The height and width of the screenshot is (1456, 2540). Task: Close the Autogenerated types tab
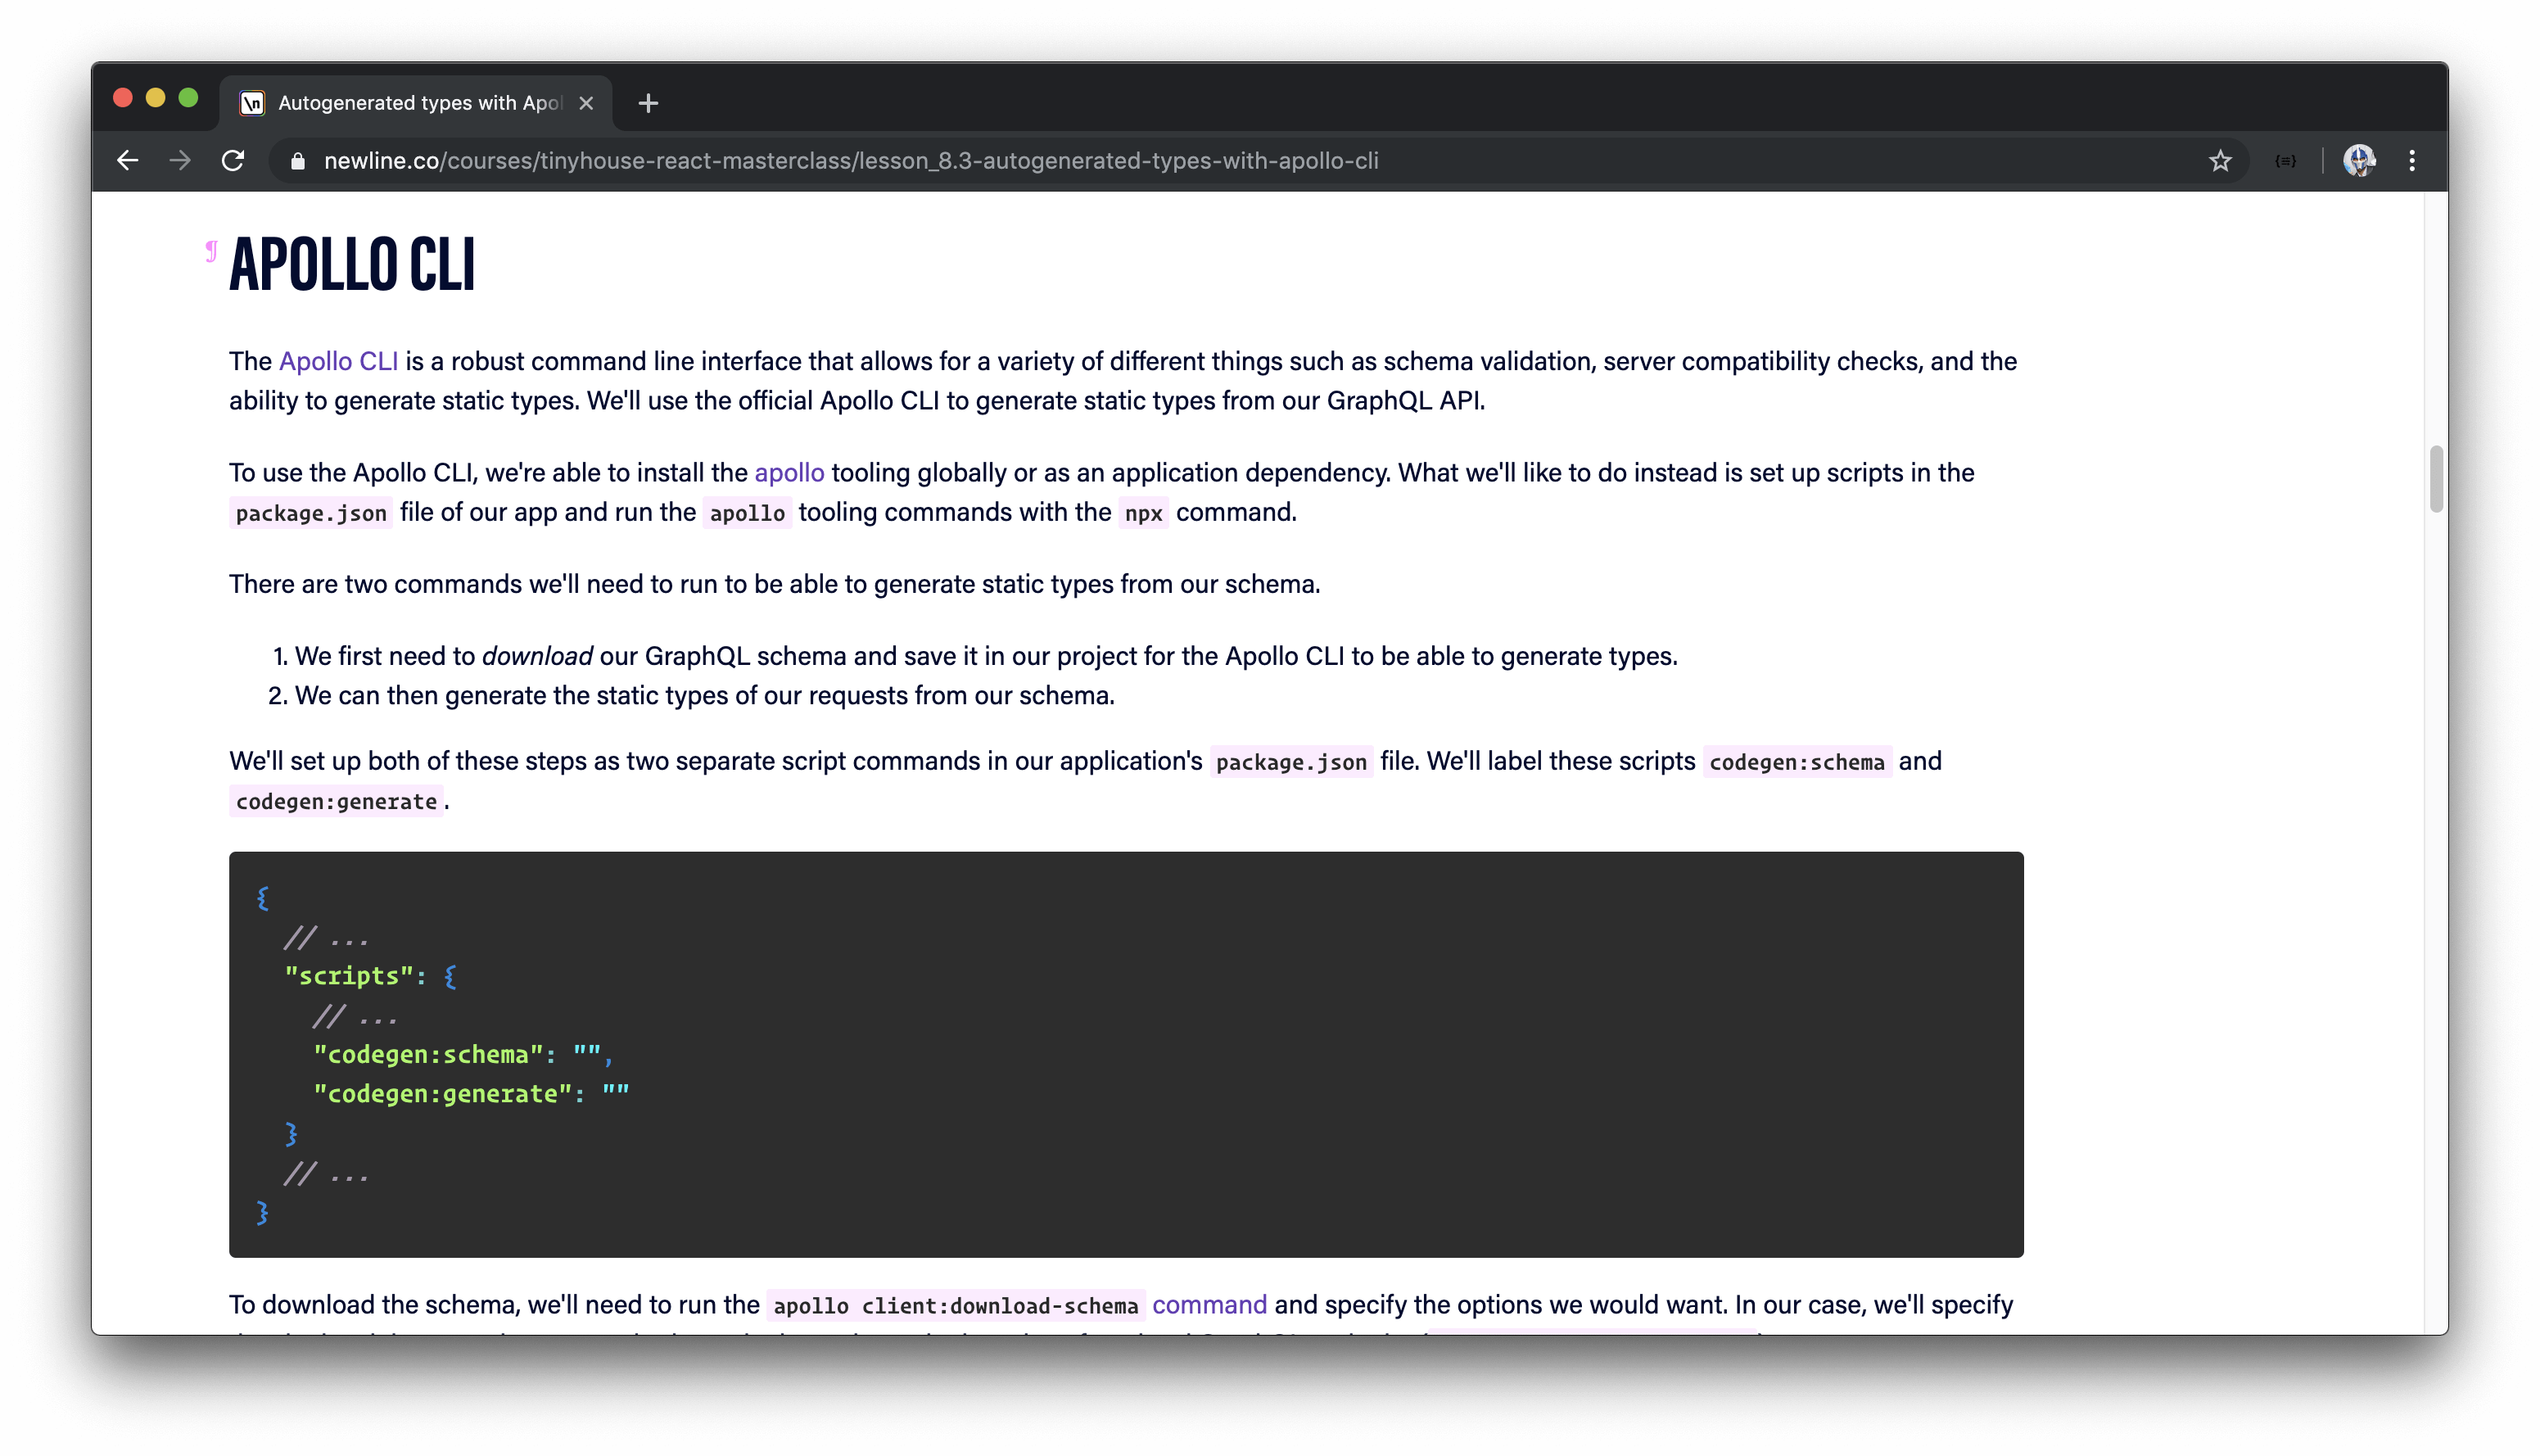(x=587, y=103)
